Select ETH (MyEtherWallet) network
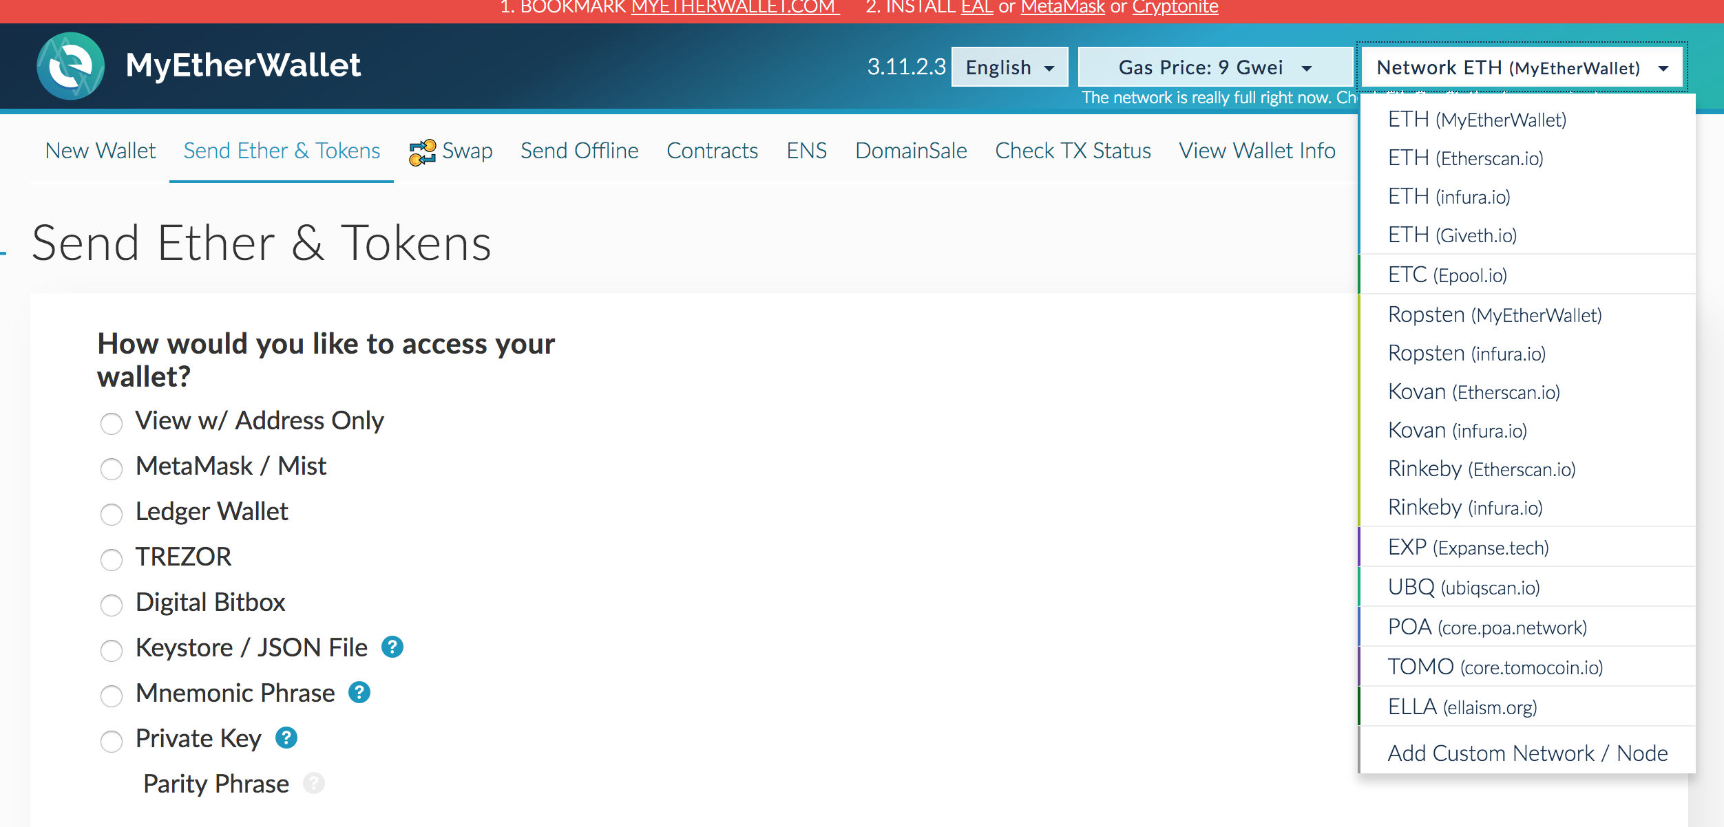The width and height of the screenshot is (1724, 827). point(1527,120)
